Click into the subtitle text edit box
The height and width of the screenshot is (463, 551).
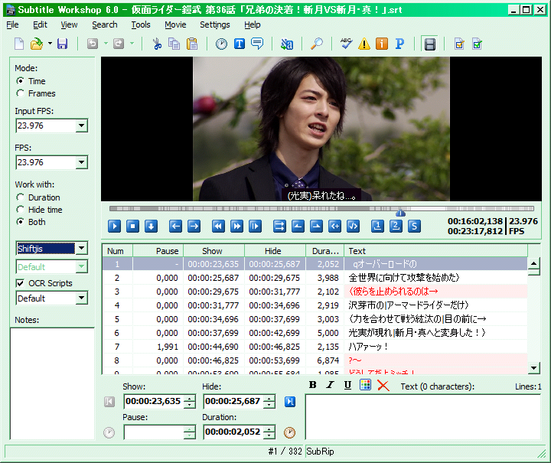point(422,417)
